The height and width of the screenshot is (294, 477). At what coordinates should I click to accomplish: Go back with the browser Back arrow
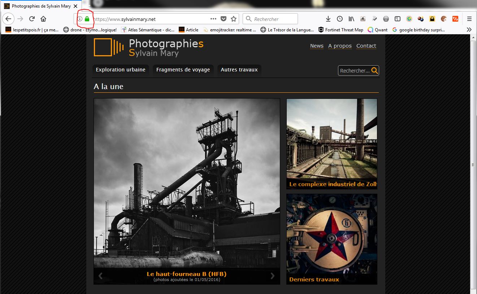(8, 19)
